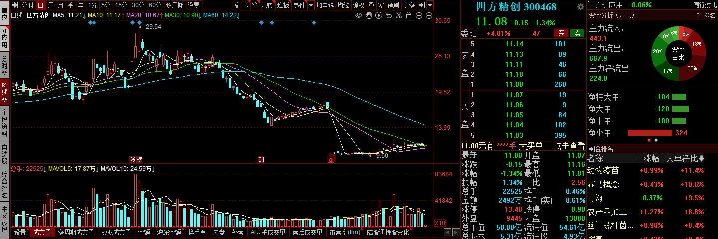Screen dimensions: 718x239
Task: Open 个股资料 sidebar tab
Action: point(4,123)
